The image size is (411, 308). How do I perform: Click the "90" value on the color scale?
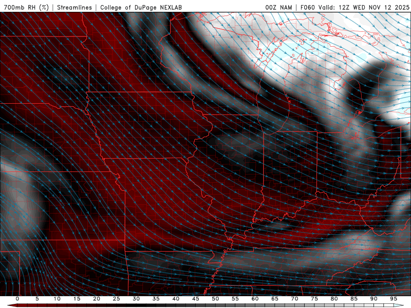373,299
